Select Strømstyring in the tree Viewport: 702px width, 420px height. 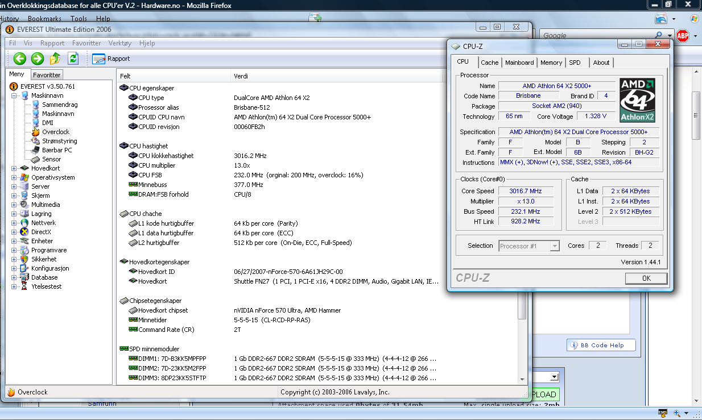point(60,141)
